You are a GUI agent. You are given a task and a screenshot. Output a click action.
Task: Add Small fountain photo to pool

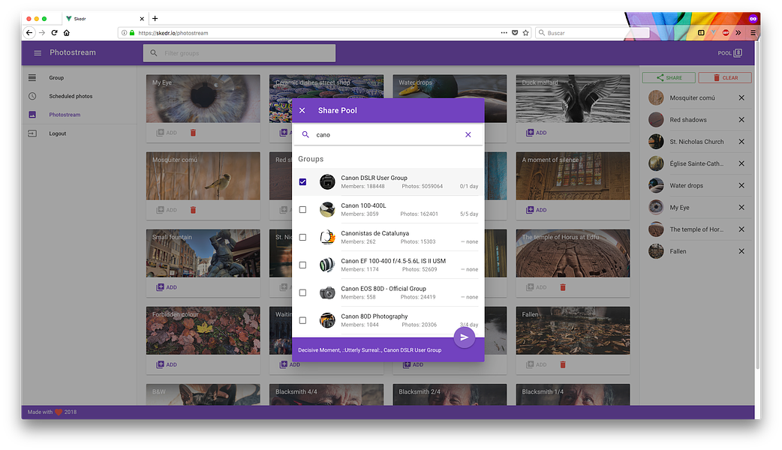pos(167,287)
